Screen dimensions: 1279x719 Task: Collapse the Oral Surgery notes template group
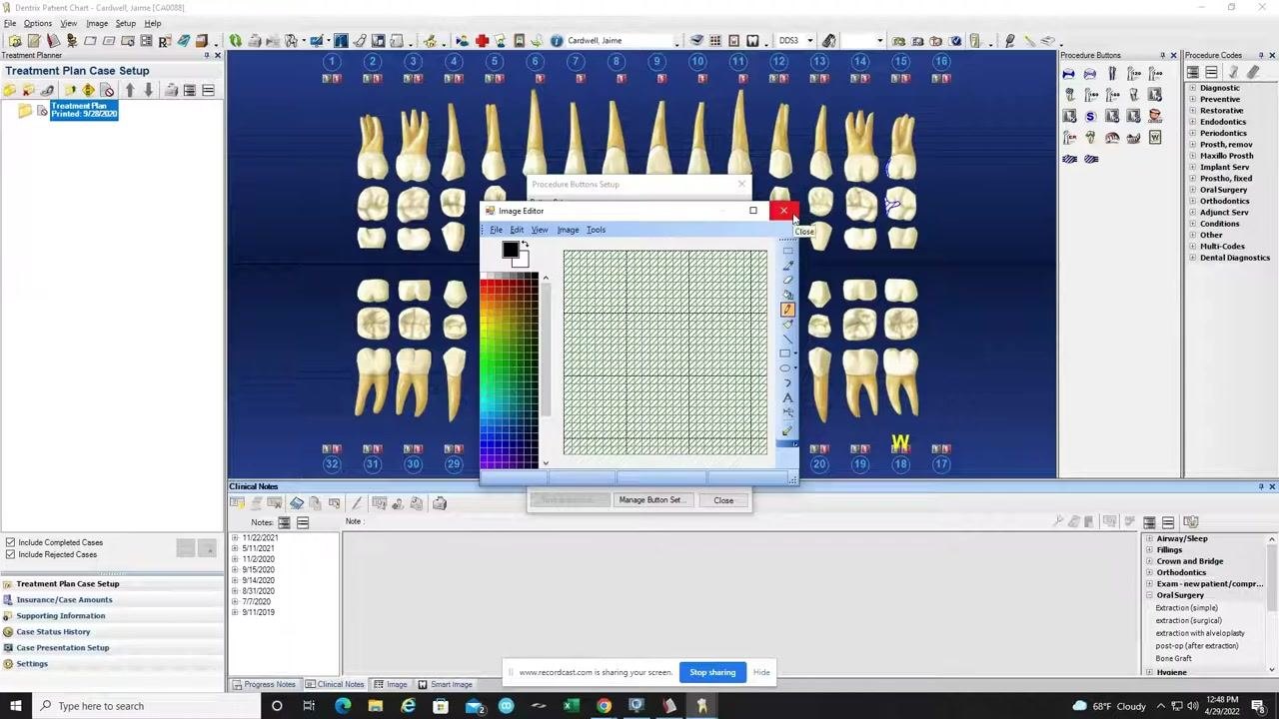[x=1149, y=595]
